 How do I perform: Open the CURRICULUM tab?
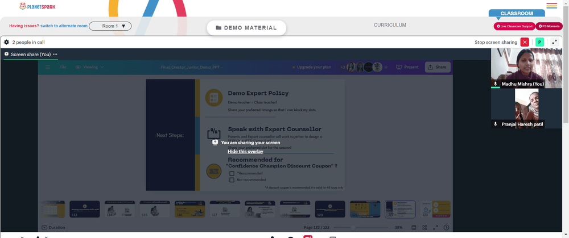[x=390, y=25]
